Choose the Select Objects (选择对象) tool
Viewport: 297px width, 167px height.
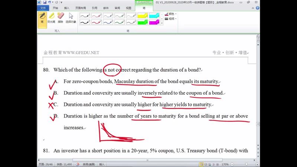(x=71, y=18)
